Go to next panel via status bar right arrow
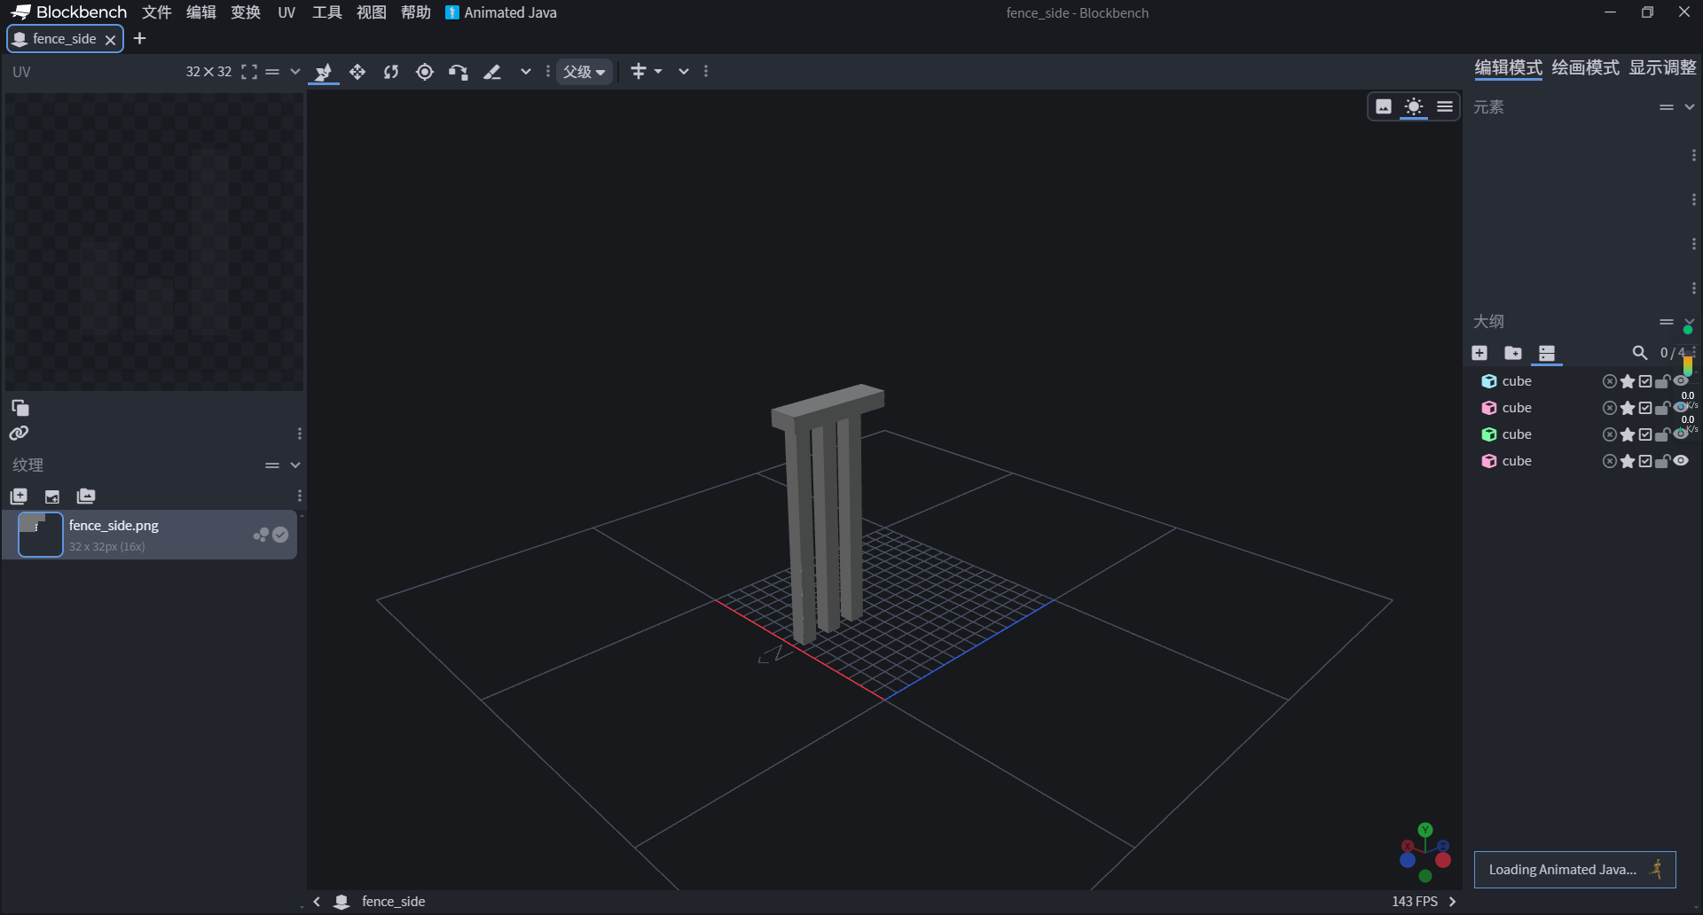This screenshot has width=1703, height=915. click(1452, 902)
